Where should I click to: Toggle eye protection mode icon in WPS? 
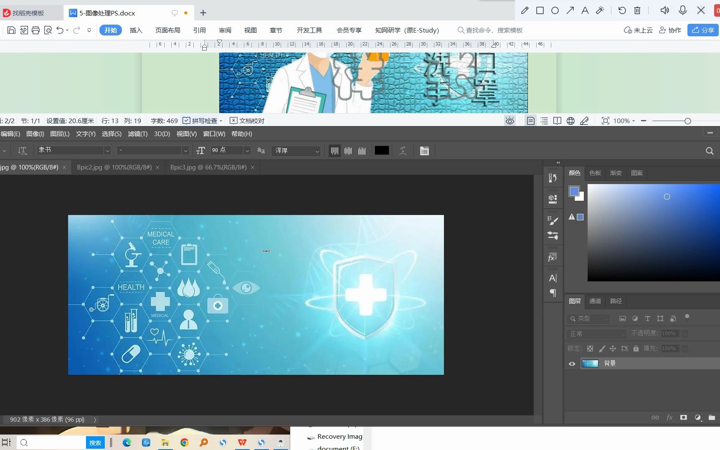[x=510, y=121]
